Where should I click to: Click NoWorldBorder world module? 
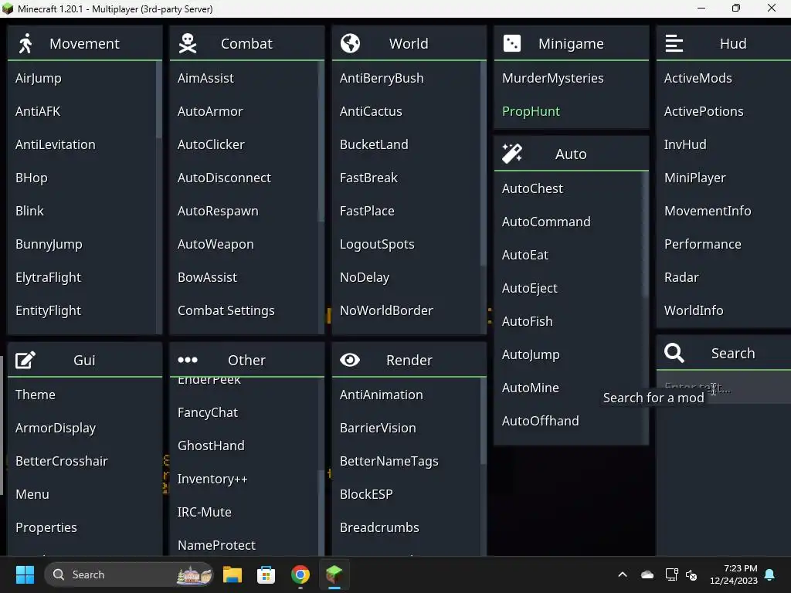tap(406, 310)
